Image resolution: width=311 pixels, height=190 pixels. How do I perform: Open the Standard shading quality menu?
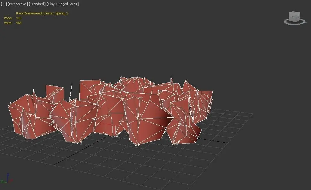[37, 4]
